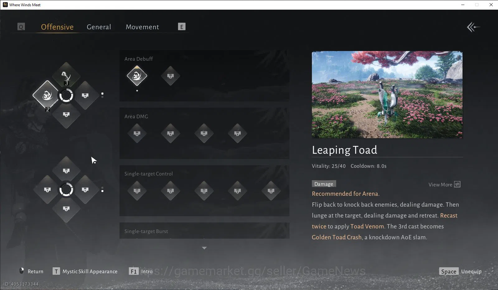Select the fourth locked Single-target Control skill
The width and height of the screenshot is (498, 290).
[x=237, y=191]
